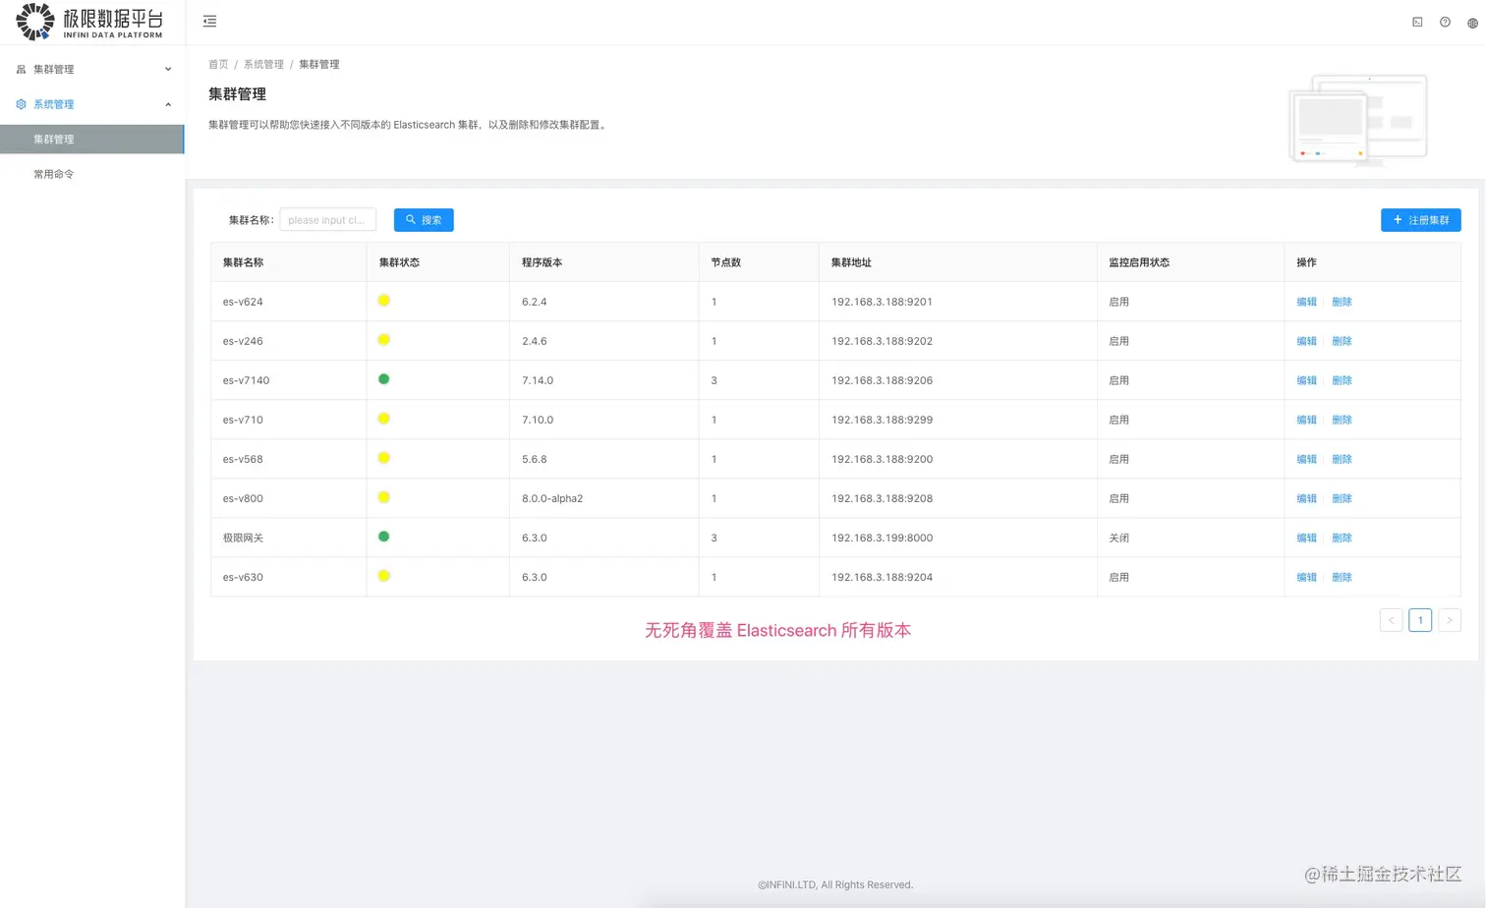Go to 首页 in the breadcrumb
Image resolution: width=1486 pixels, height=908 pixels.
[218, 64]
